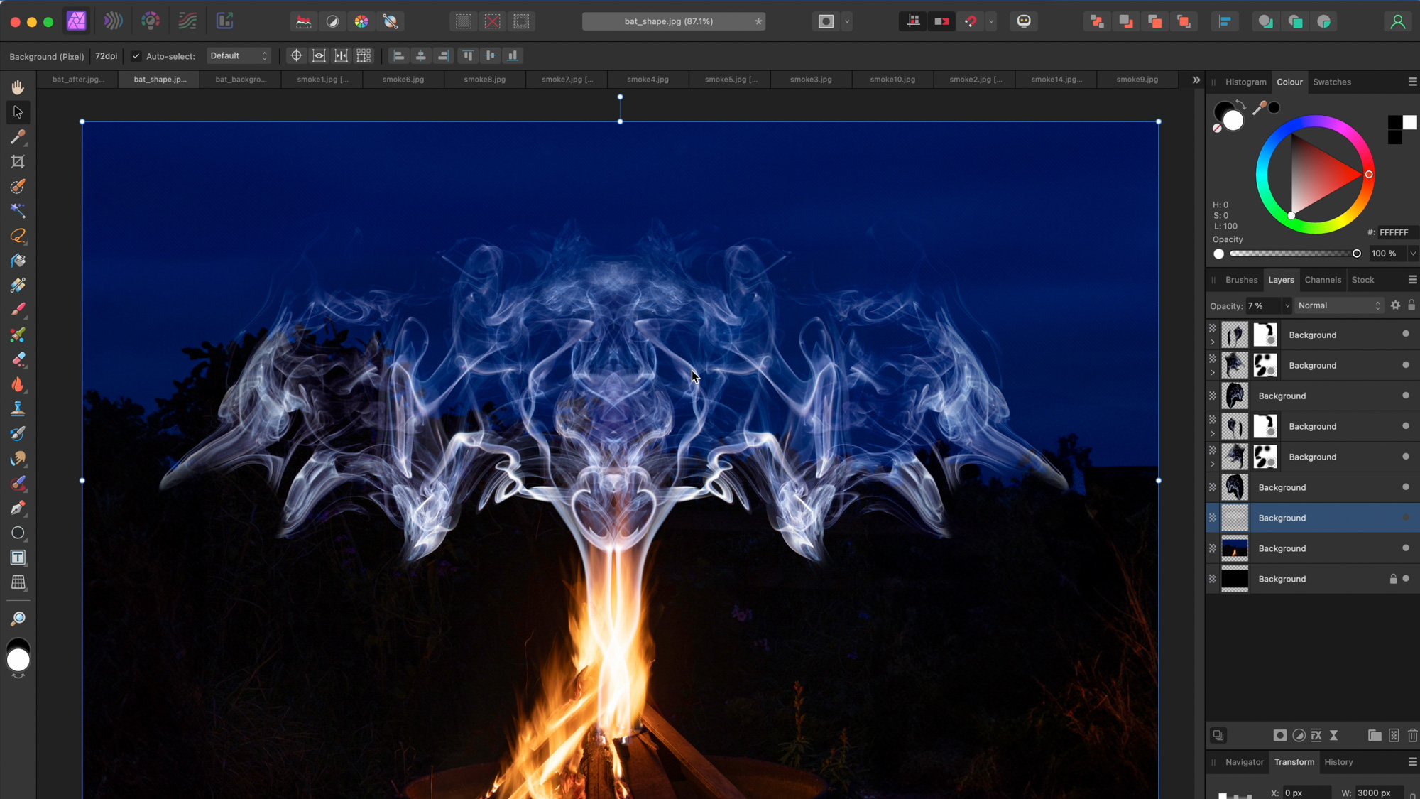Click the Add Mask Layer button
1420x799 pixels.
(x=1279, y=735)
